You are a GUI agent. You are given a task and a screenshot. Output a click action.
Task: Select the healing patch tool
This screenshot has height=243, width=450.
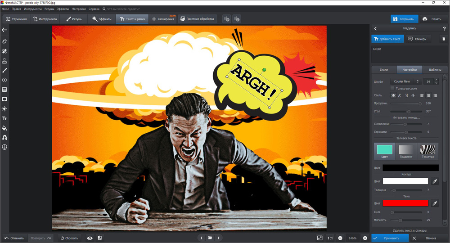[4, 51]
